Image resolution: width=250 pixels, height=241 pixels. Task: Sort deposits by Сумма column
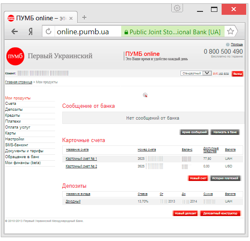pos(208,194)
